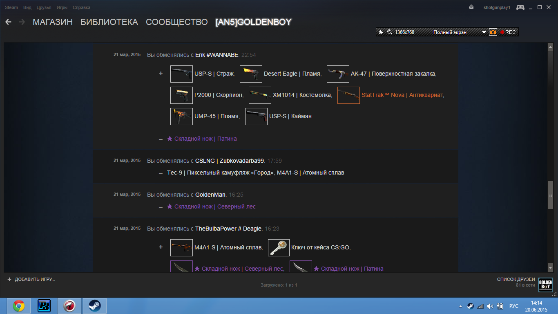This screenshot has height=314, width=558.
Task: Start recording with the REC button
Action: click(x=508, y=32)
